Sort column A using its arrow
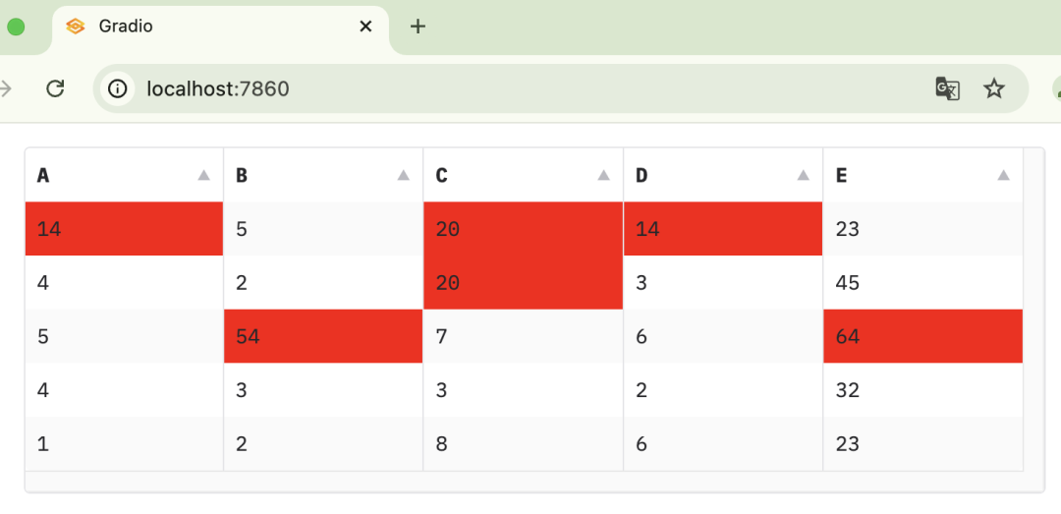 tap(203, 175)
